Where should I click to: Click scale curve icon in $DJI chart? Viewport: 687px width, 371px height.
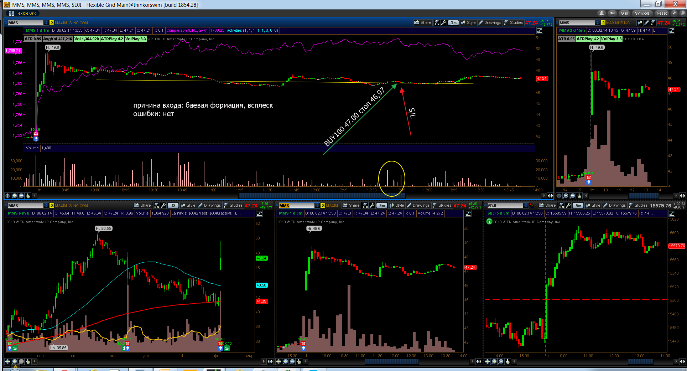[x=672, y=213]
